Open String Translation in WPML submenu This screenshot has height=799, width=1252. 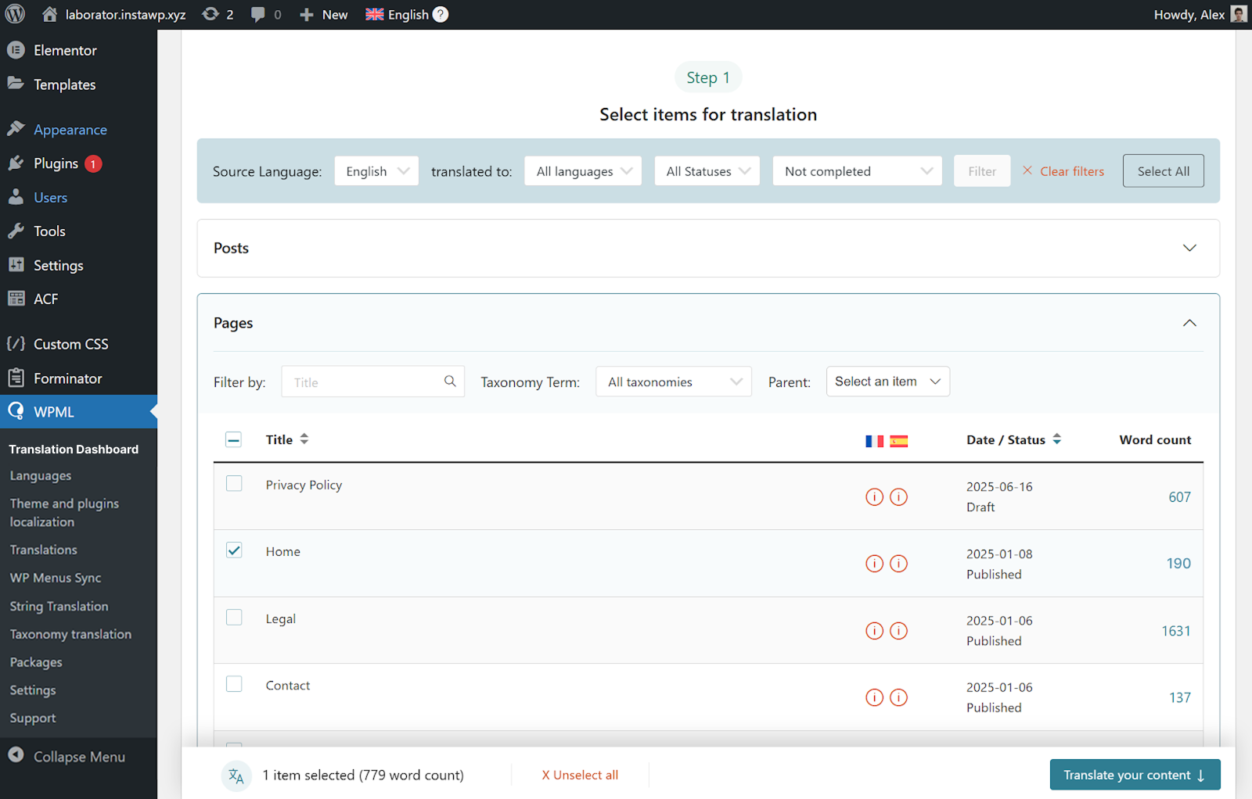click(x=59, y=606)
